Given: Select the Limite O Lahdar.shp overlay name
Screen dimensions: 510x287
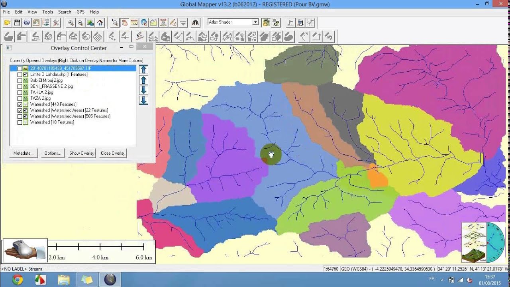Looking at the screenshot, I should [x=59, y=75].
